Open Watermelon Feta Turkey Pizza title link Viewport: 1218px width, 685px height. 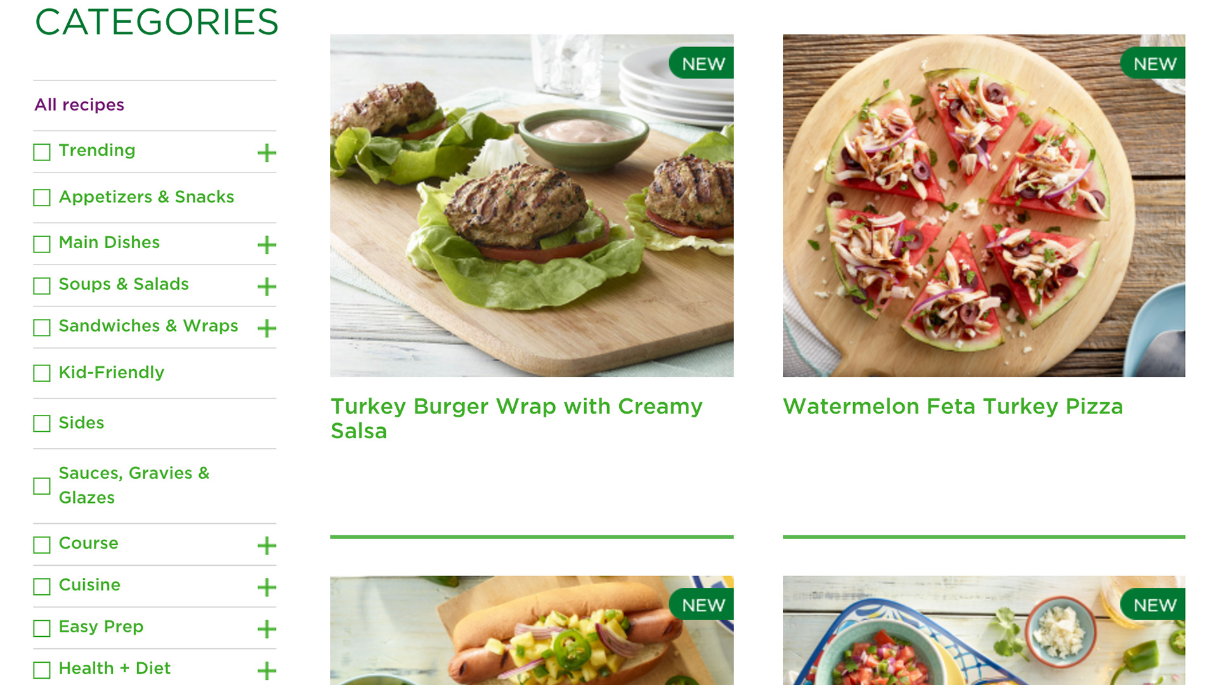tap(953, 407)
